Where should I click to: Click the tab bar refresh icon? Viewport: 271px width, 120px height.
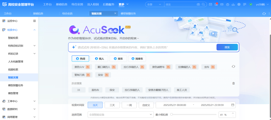click(x=264, y=14)
